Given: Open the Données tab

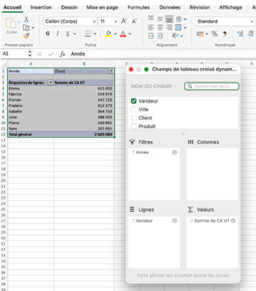Looking at the screenshot, I should [170, 8].
